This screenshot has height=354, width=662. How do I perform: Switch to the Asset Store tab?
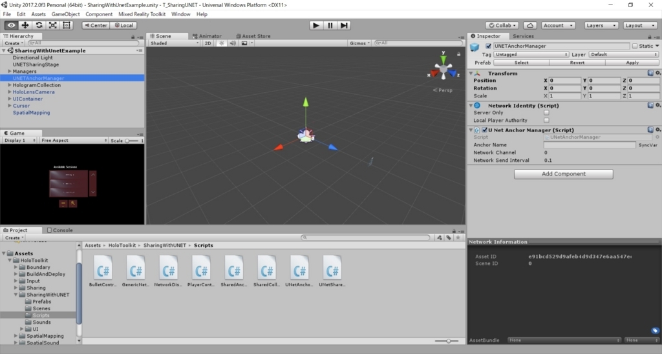pos(253,36)
